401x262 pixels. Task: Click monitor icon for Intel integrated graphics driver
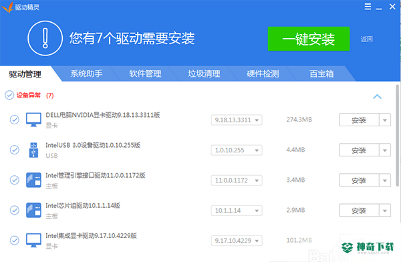tap(33, 240)
